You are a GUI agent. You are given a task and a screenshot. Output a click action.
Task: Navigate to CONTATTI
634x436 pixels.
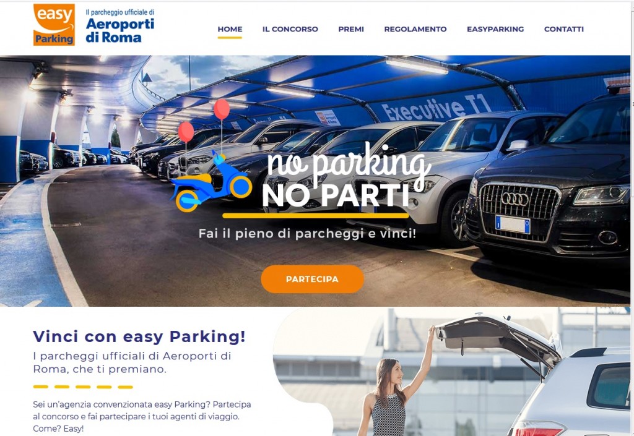coord(563,29)
